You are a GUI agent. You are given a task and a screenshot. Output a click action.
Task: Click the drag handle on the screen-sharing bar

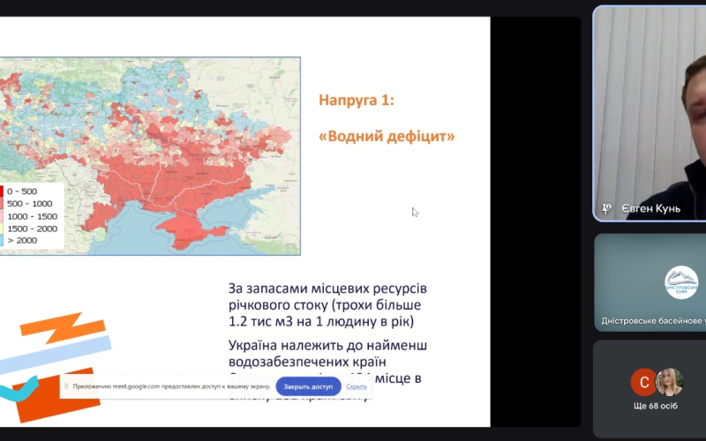click(x=65, y=386)
